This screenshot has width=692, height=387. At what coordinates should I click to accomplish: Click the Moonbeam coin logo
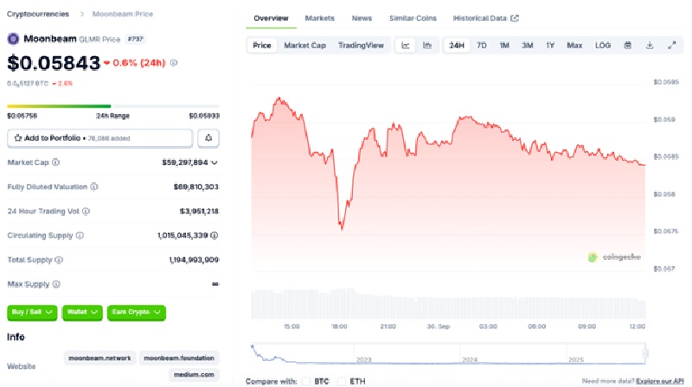(x=13, y=39)
